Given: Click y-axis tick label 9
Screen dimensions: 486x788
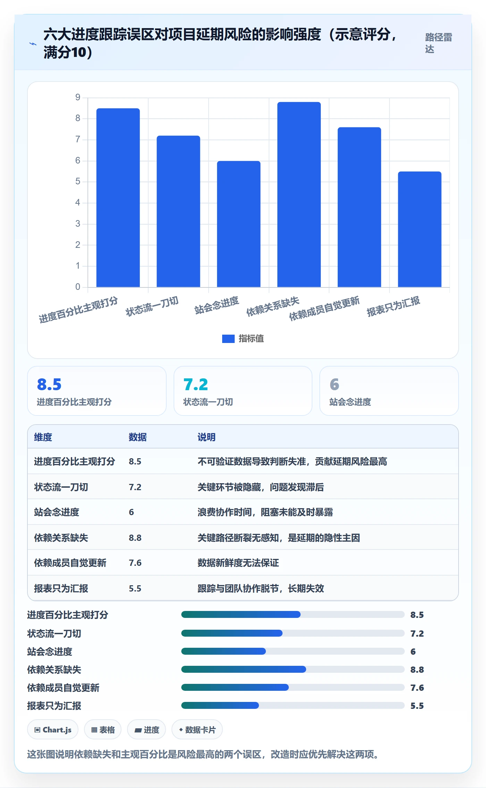Looking at the screenshot, I should click(78, 98).
